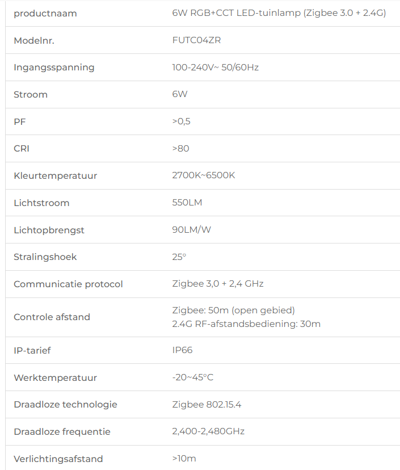The width and height of the screenshot is (400, 470).
Task: Click the IP66 rating value
Action: pos(182,350)
